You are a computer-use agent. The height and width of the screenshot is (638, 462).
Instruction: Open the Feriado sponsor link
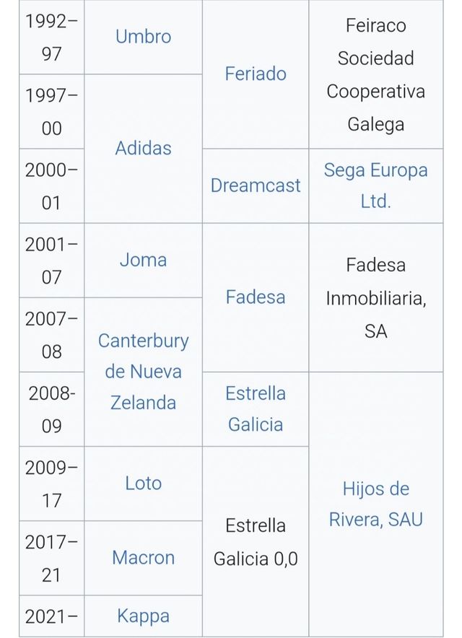click(x=256, y=74)
